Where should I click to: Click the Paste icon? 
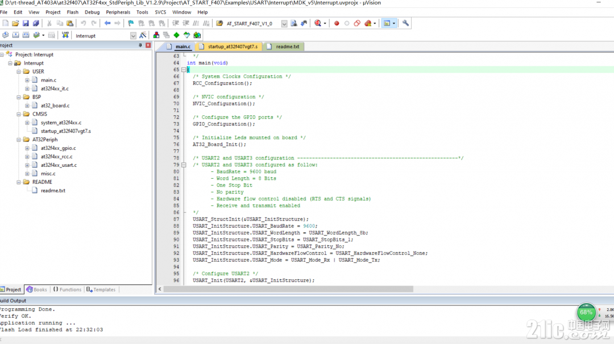click(x=70, y=23)
